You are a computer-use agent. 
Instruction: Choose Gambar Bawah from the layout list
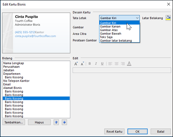tap(120, 34)
